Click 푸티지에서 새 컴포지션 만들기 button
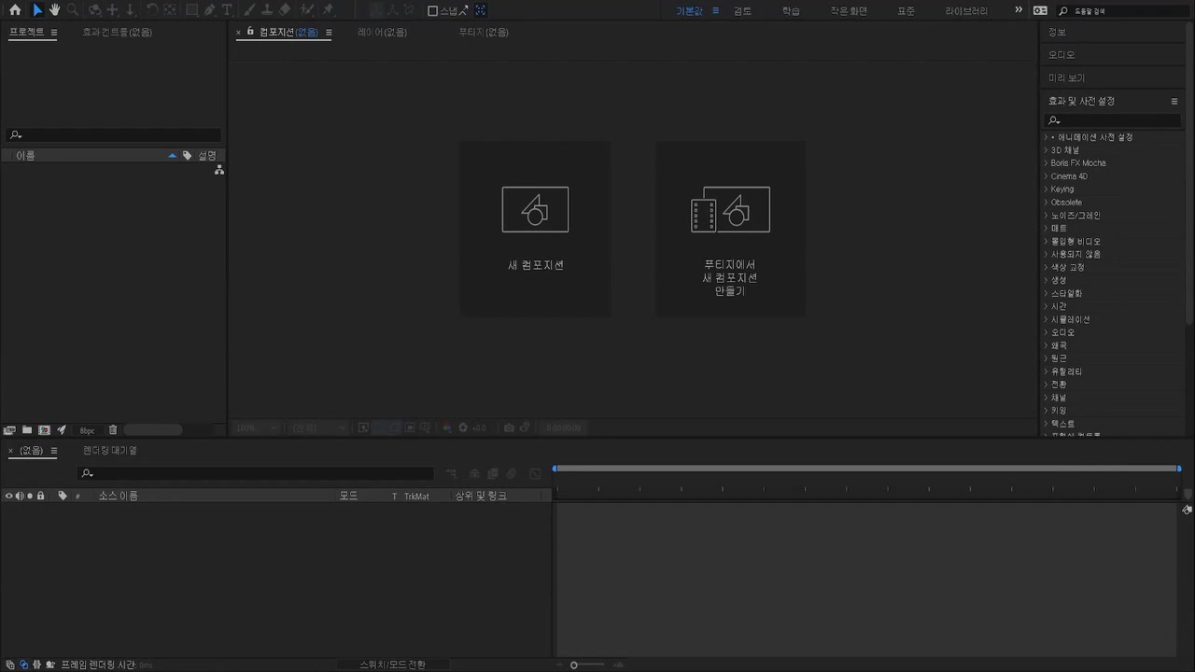This screenshot has width=1195, height=672. pyautogui.click(x=730, y=229)
